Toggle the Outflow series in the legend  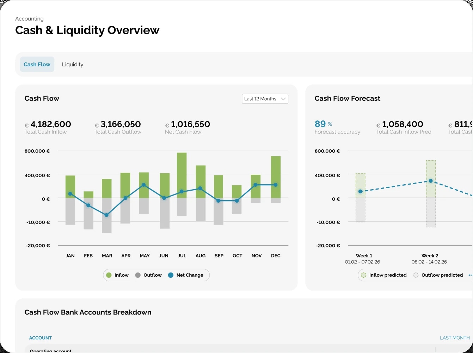pos(148,275)
